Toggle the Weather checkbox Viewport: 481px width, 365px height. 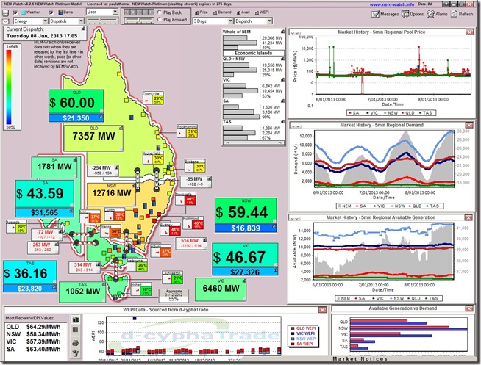click(15, 13)
